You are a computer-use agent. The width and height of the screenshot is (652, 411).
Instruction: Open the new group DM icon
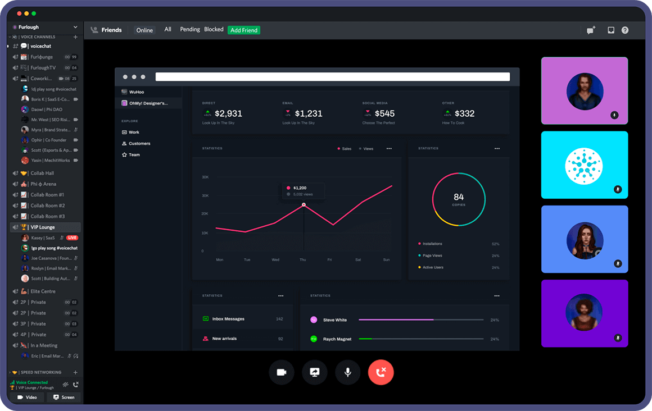(591, 30)
